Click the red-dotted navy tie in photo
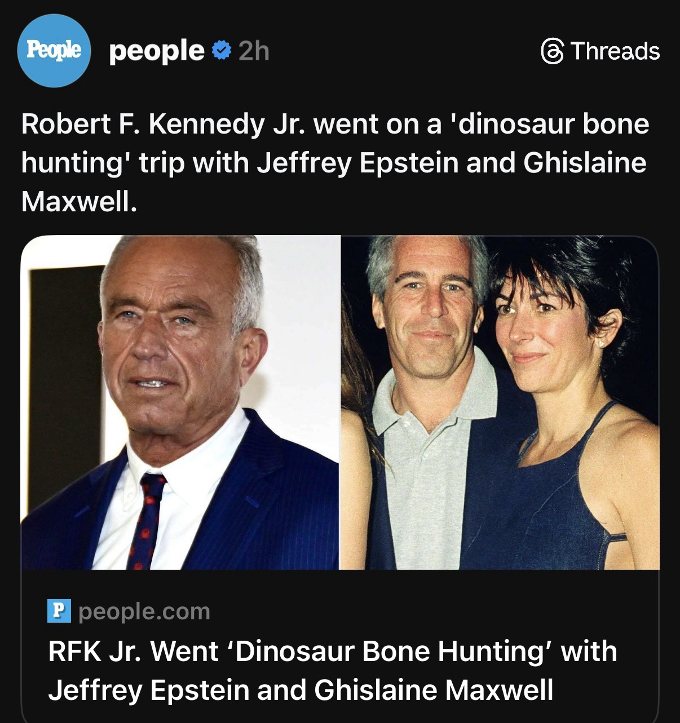This screenshot has width=680, height=723. 147,518
